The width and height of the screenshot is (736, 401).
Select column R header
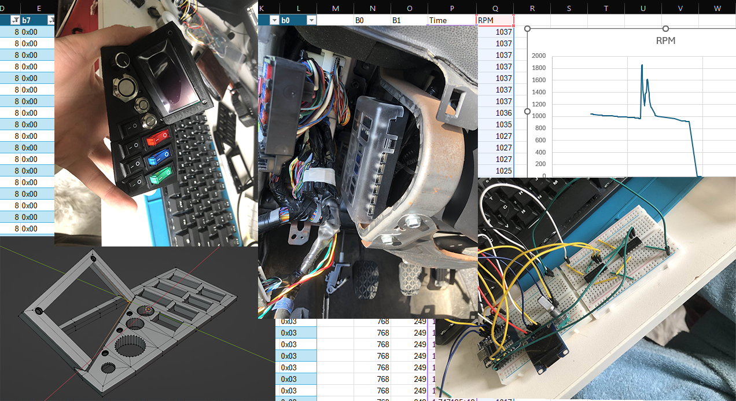click(x=532, y=8)
